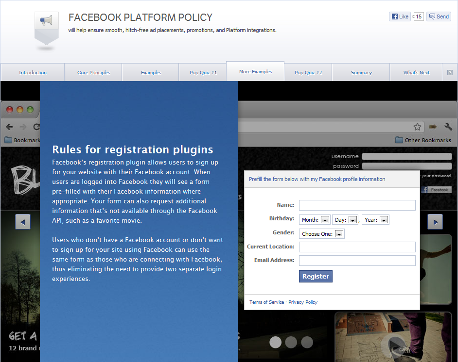458x362 pixels.
Task: Click the Register button
Action: (316, 276)
